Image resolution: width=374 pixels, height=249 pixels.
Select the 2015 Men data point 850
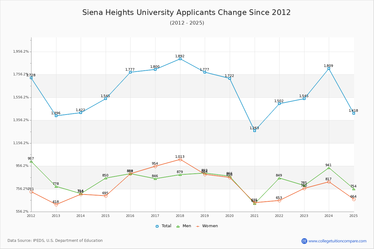tap(106, 178)
